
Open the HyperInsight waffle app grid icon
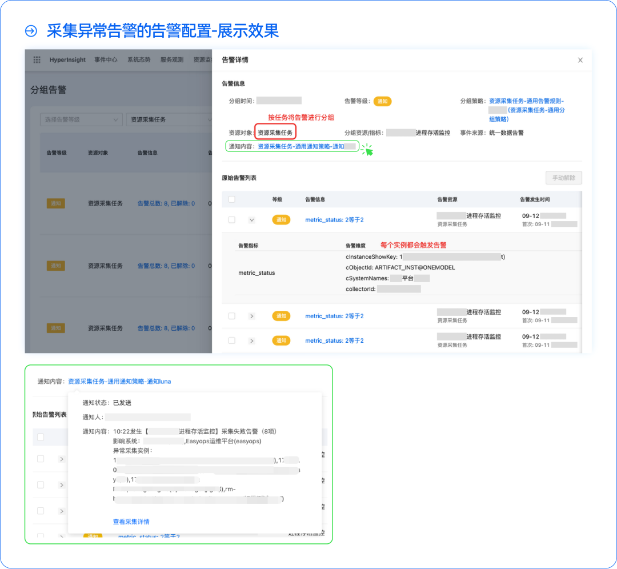(x=36, y=59)
